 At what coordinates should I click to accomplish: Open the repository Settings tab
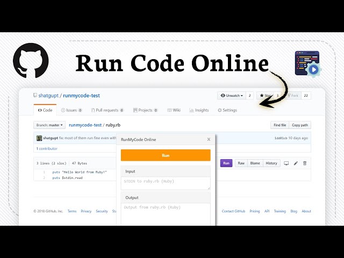(x=227, y=110)
